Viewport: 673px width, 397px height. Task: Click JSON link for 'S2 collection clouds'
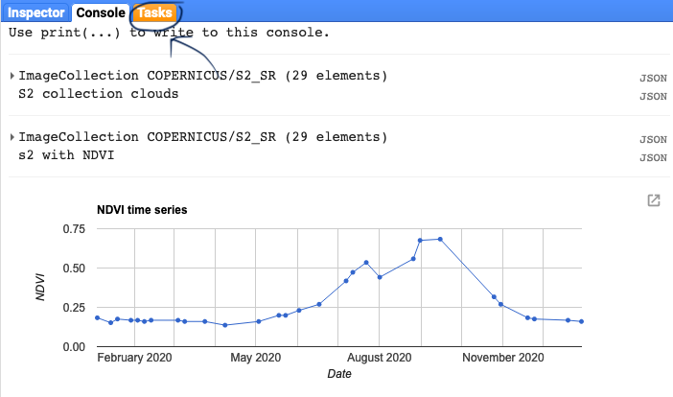tap(653, 96)
